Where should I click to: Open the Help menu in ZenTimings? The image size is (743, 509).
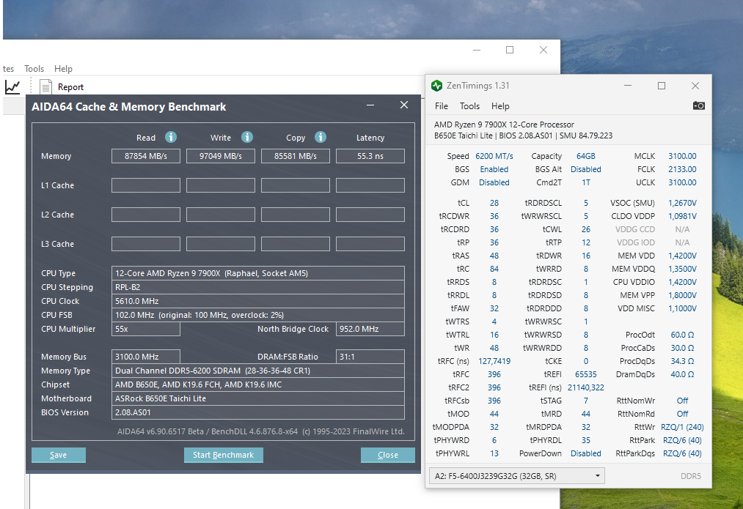click(x=500, y=106)
